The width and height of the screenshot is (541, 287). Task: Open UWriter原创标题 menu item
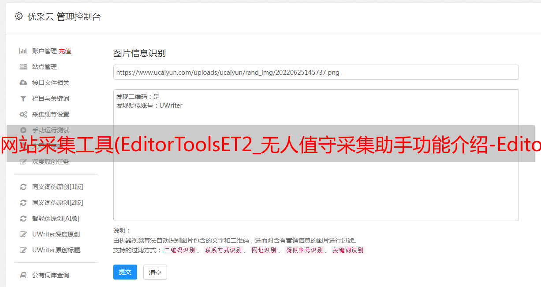[x=56, y=250]
